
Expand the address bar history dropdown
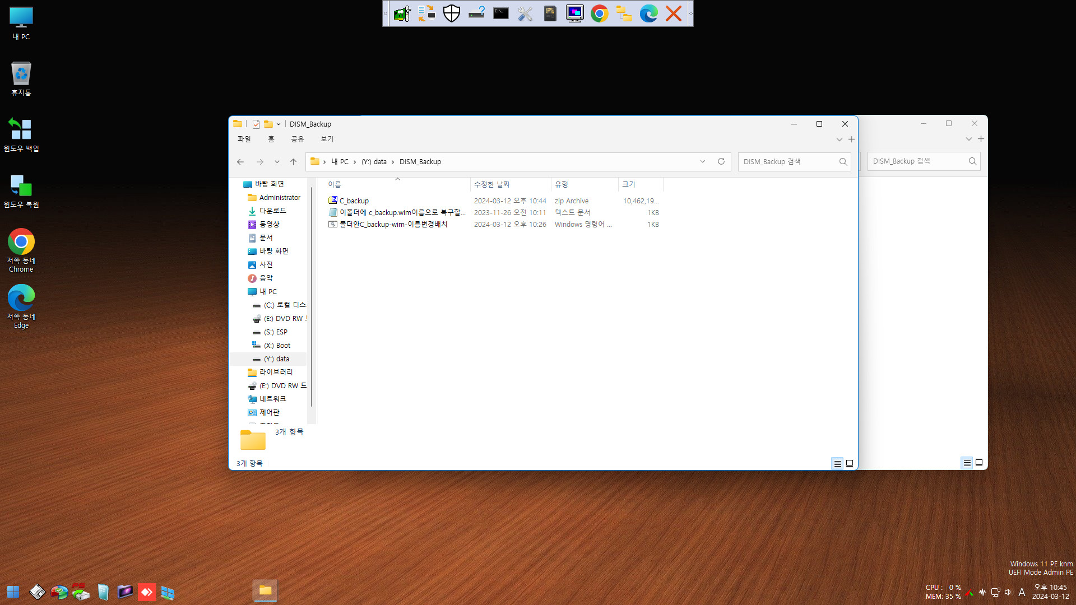(703, 161)
